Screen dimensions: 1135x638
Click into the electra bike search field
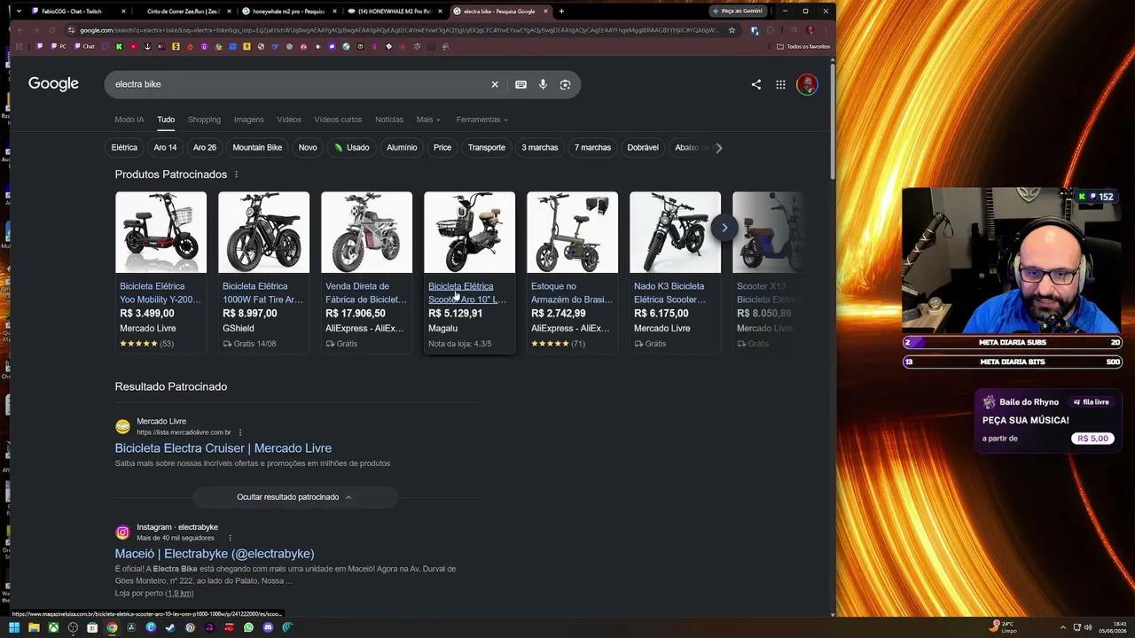(x=297, y=84)
